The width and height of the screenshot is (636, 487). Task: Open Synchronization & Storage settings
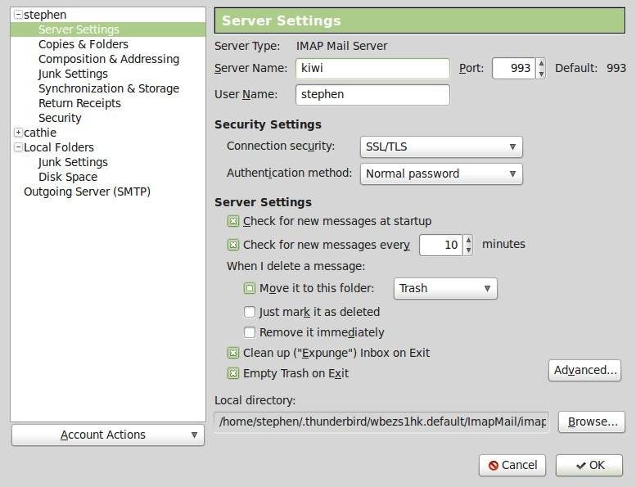tap(109, 88)
